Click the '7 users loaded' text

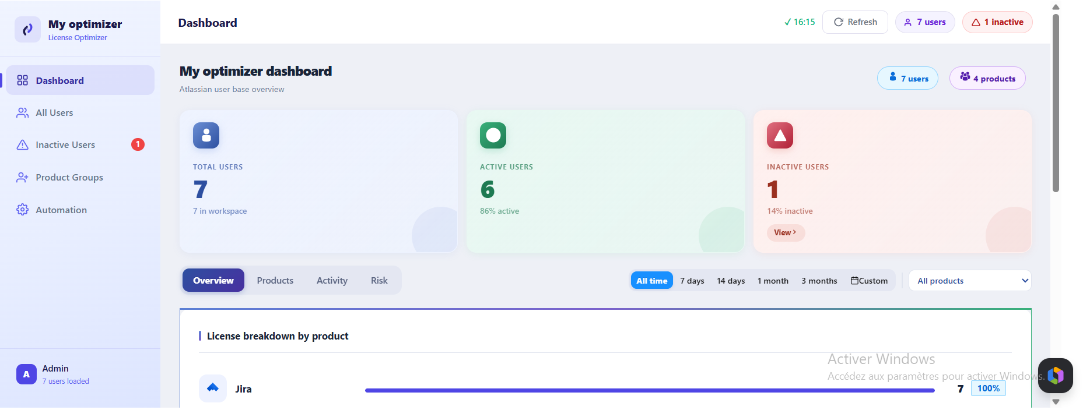coord(65,381)
